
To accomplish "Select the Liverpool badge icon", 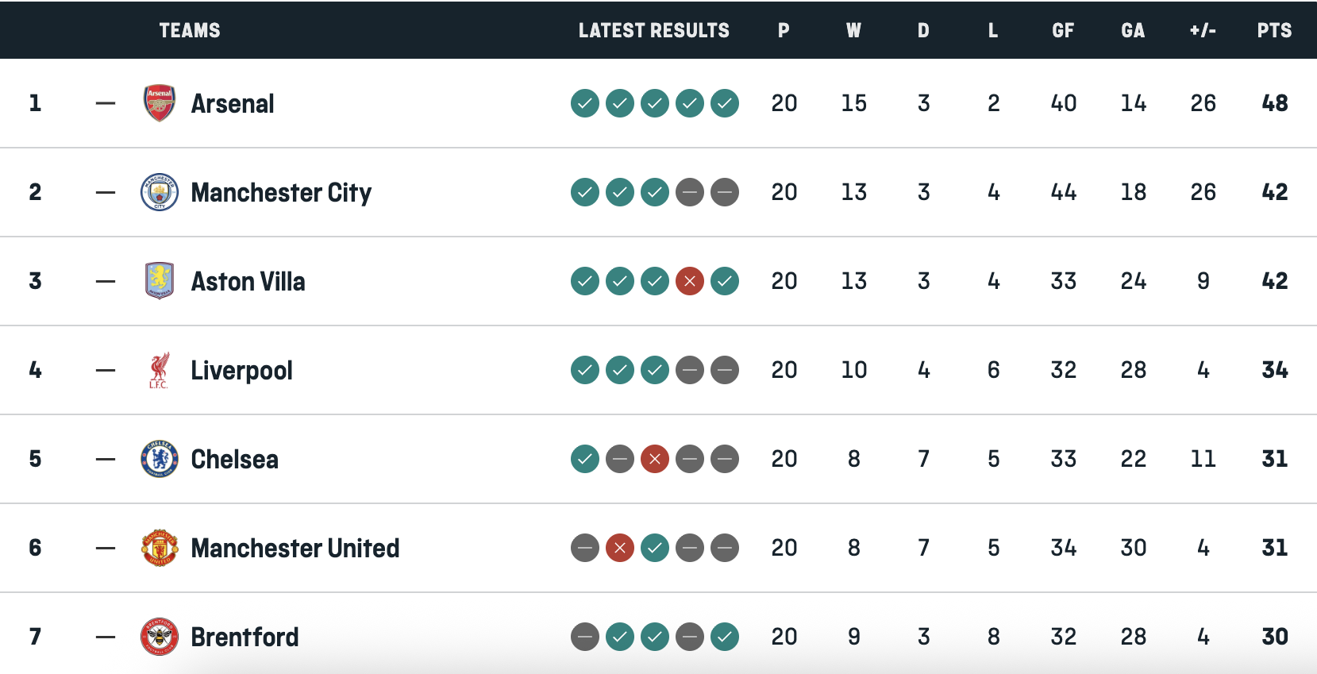I will (x=158, y=369).
